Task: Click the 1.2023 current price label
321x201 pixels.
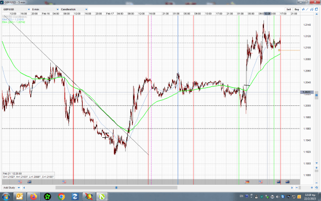Action: coord(307,92)
